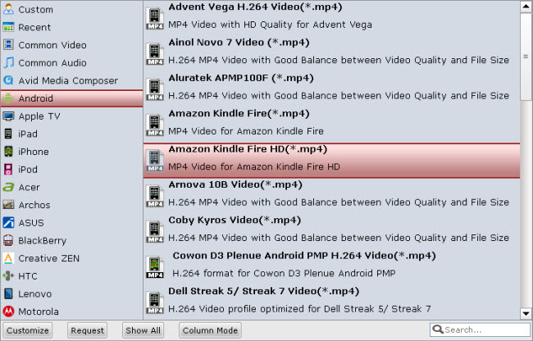Pick the Advent Vega H.264 Video format

point(331,17)
